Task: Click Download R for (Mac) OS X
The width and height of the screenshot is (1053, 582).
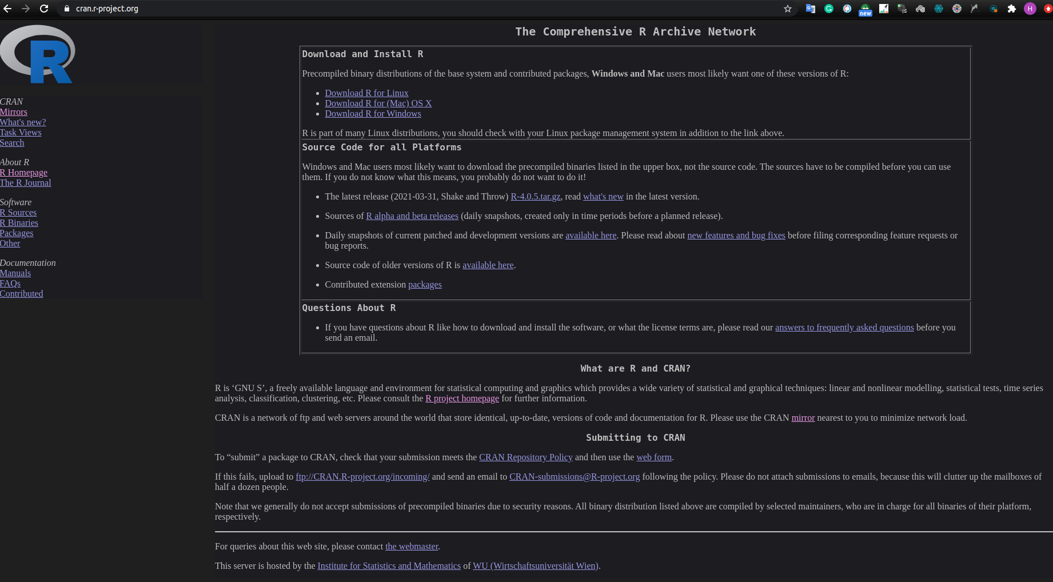Action: pos(378,103)
